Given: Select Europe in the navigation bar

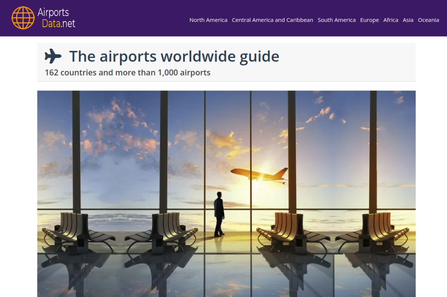Looking at the screenshot, I should [369, 20].
